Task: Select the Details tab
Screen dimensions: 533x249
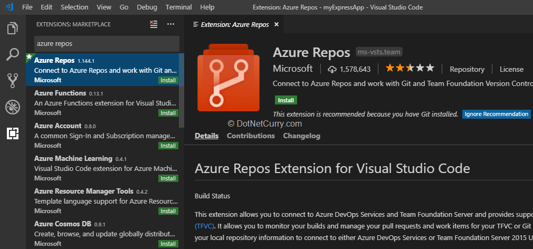Action: tap(206, 136)
